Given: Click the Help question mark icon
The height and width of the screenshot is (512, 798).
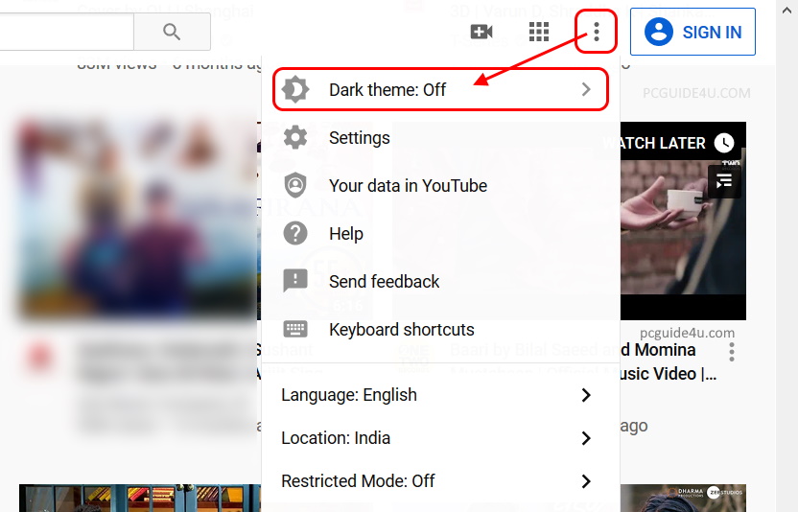Looking at the screenshot, I should [295, 233].
